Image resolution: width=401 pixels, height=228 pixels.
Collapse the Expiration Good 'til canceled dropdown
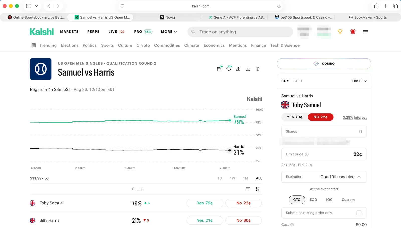(x=324, y=177)
